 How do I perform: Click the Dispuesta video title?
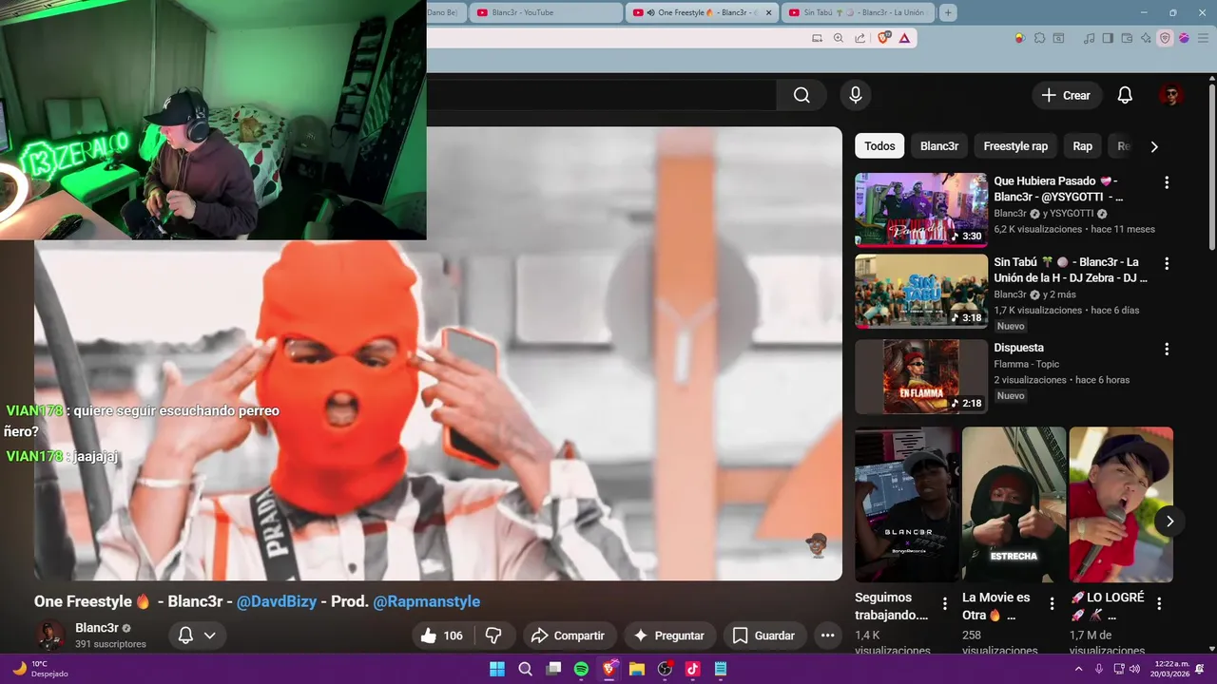(1019, 348)
